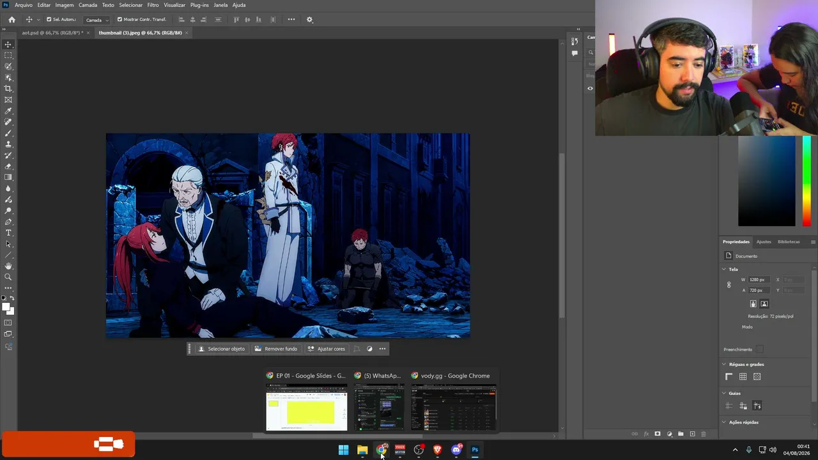Select the Move tool in the left toolbar

coord(8,44)
